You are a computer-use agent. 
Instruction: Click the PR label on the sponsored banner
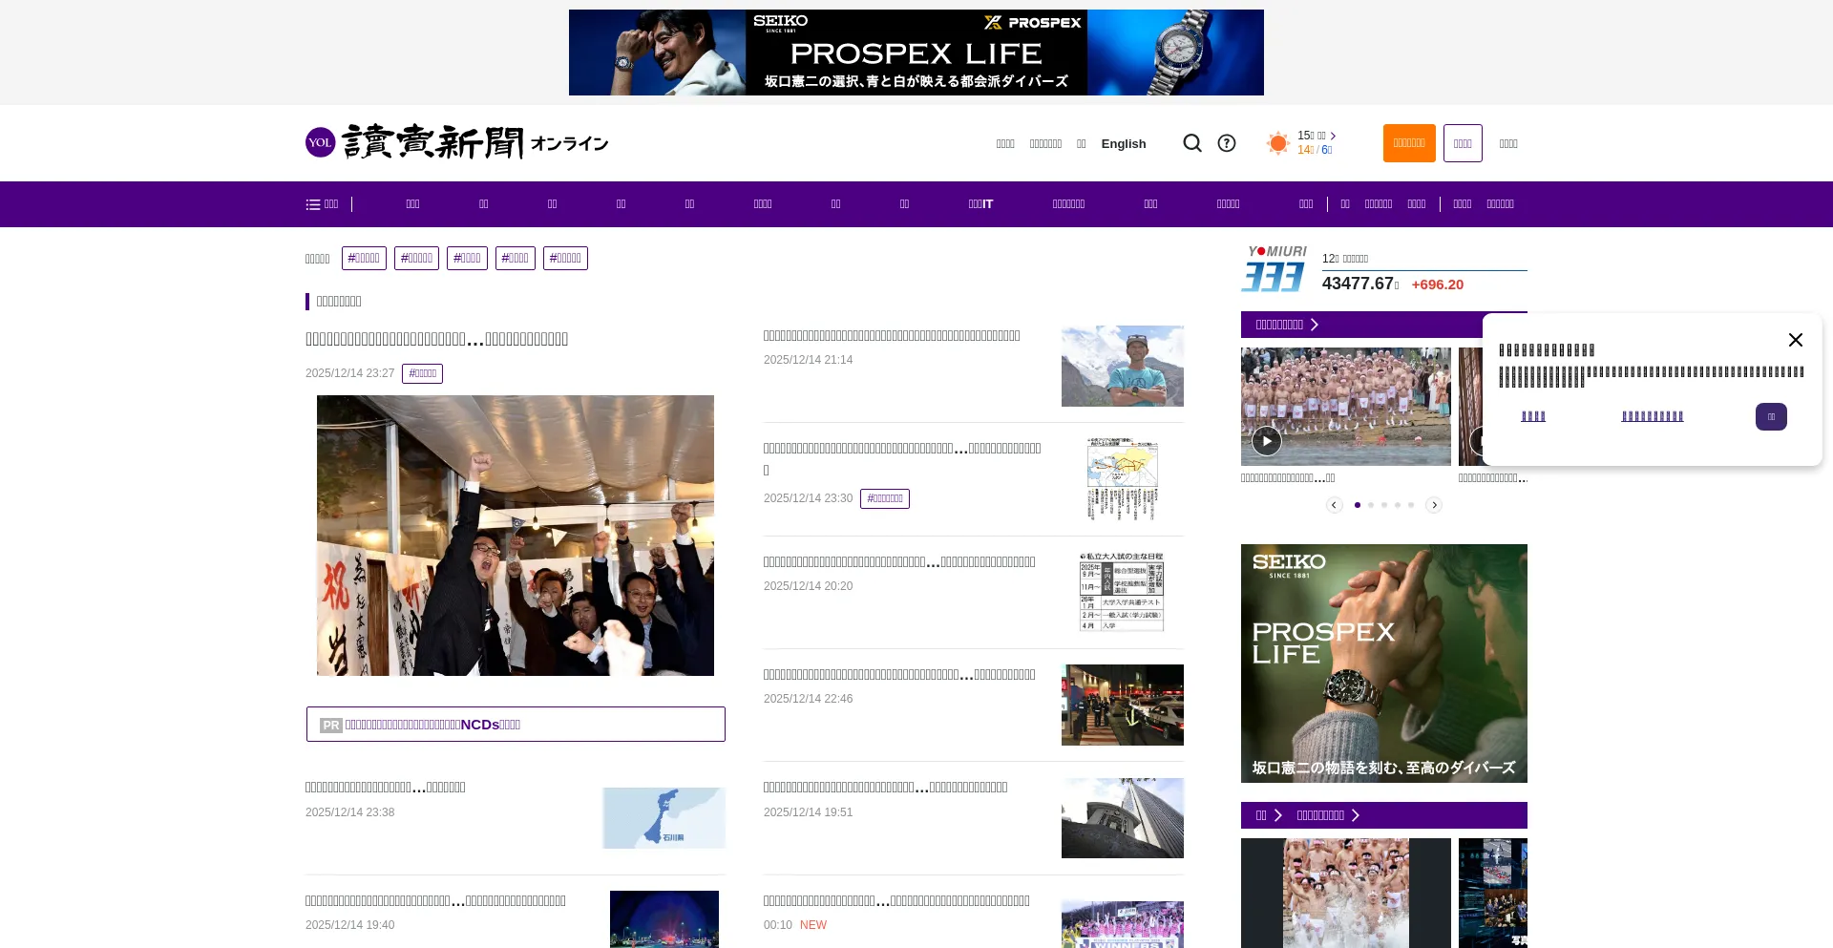[331, 725]
